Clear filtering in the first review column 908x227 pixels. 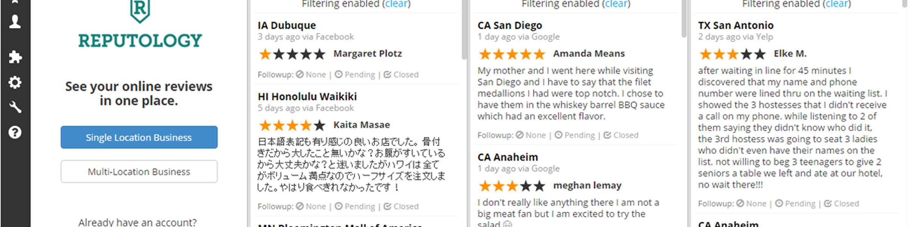coord(396,4)
